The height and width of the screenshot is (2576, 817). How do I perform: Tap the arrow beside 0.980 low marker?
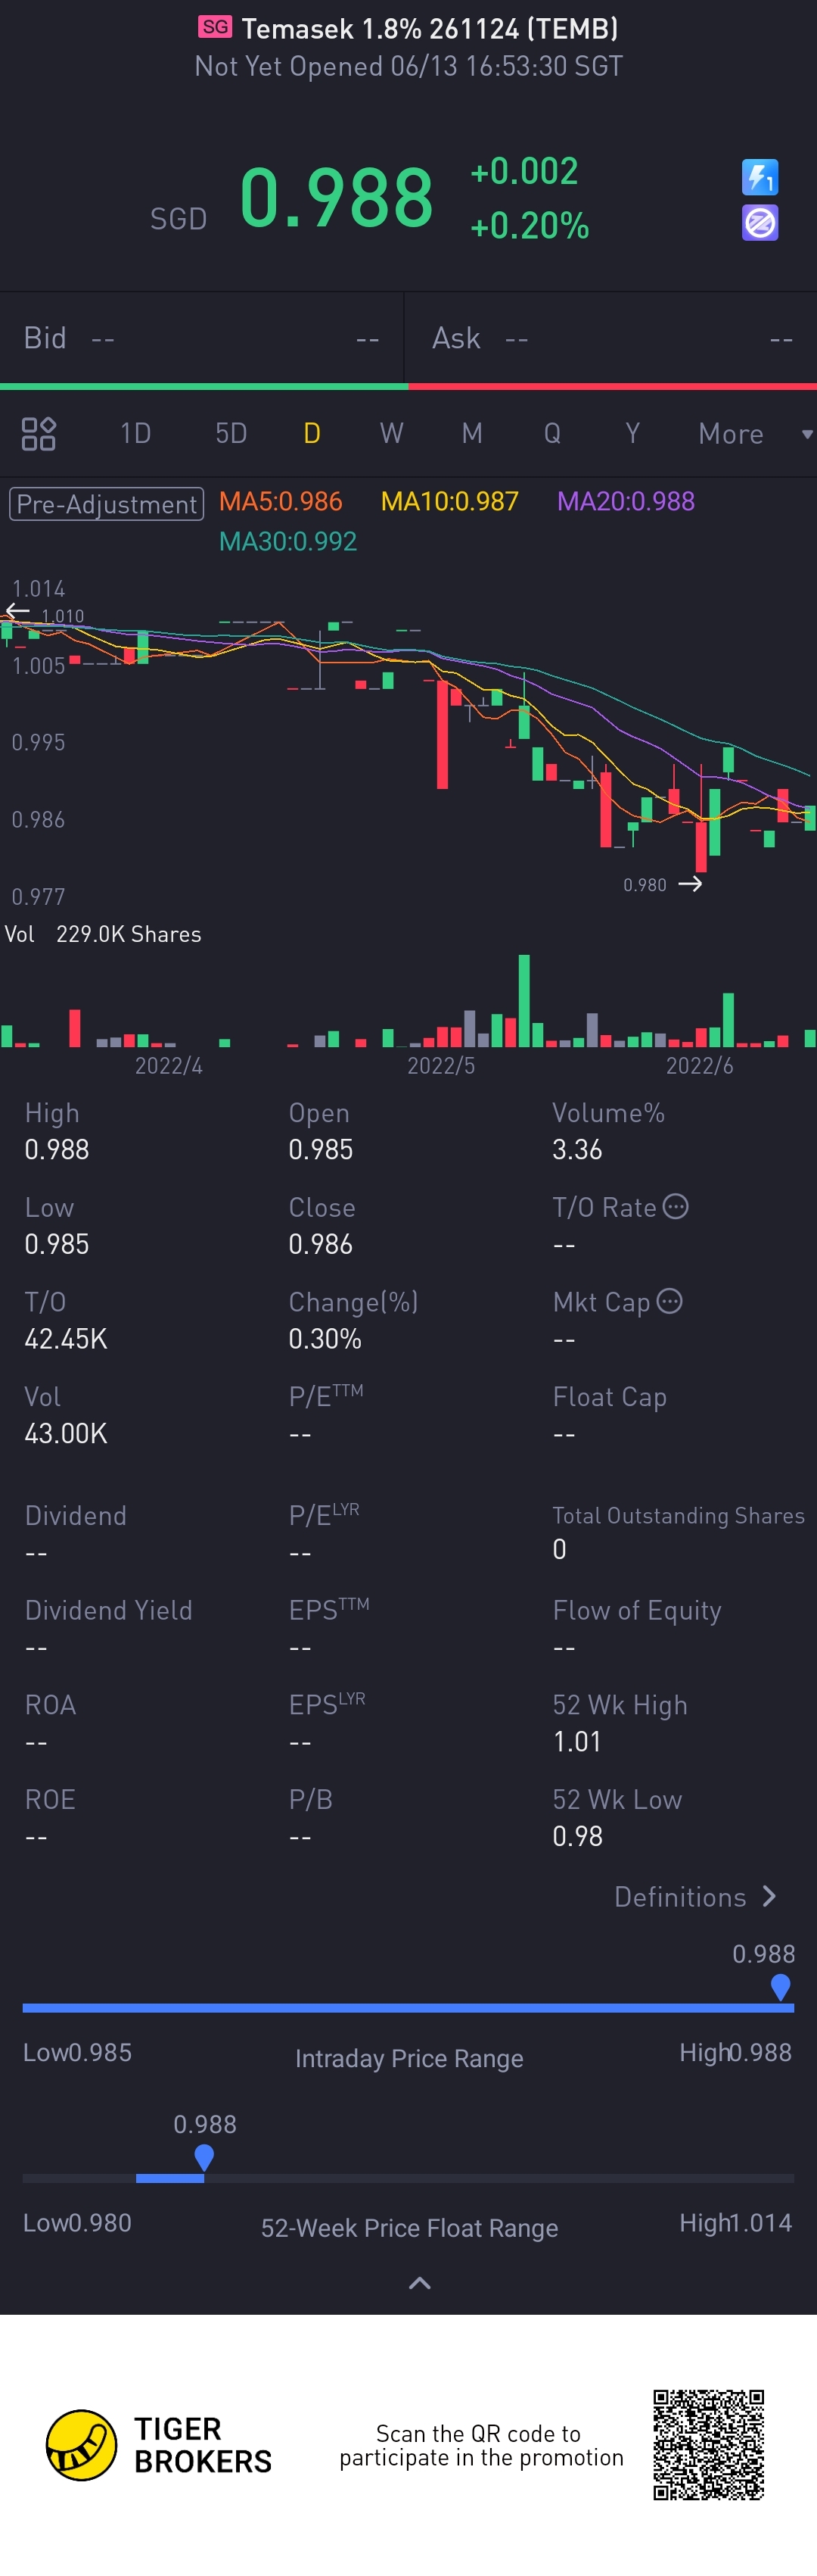point(690,884)
